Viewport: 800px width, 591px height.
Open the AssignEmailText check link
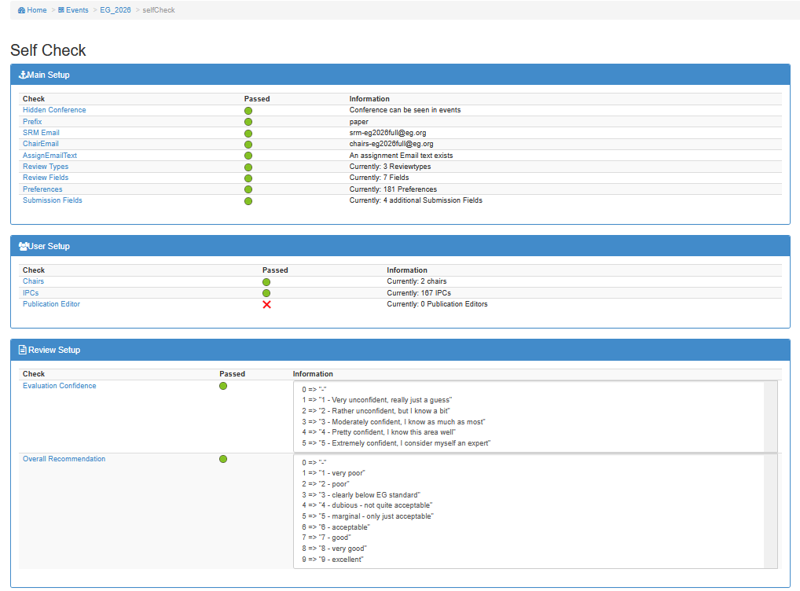pyautogui.click(x=50, y=156)
